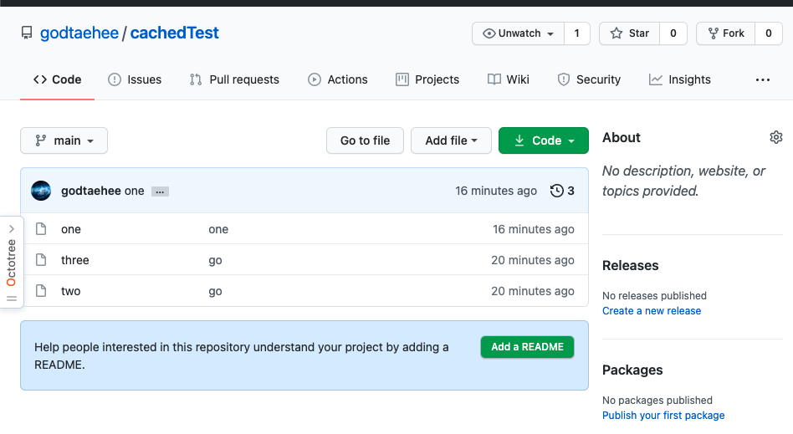Toggle Unwatch notifications dropdown

519,33
